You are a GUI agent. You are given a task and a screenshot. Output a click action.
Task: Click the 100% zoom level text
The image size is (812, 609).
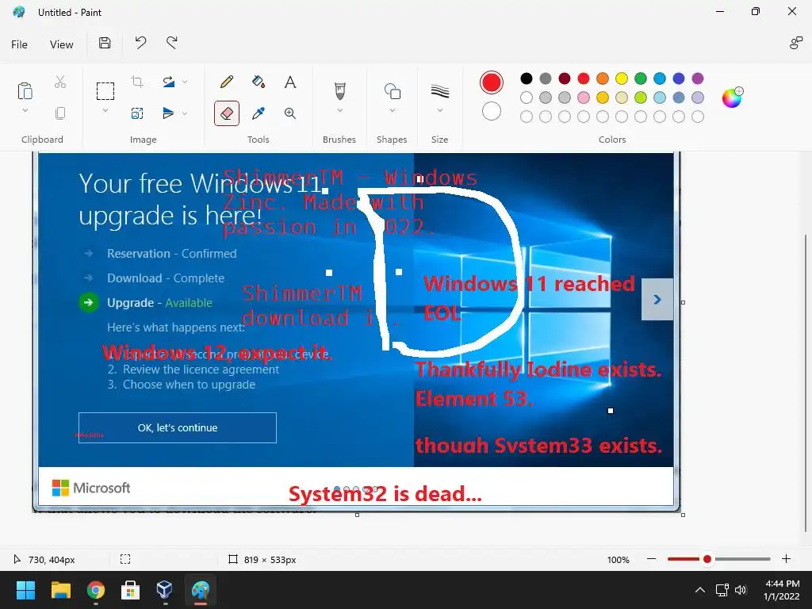(618, 560)
